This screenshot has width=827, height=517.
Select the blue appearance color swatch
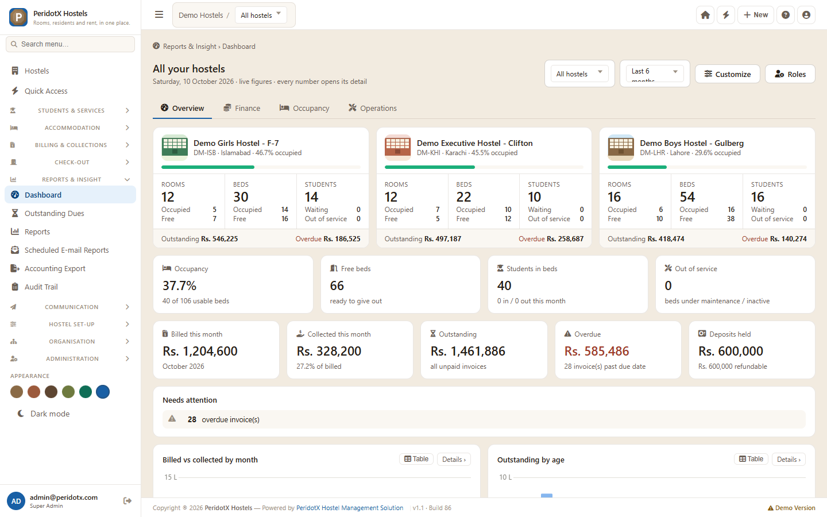(103, 392)
